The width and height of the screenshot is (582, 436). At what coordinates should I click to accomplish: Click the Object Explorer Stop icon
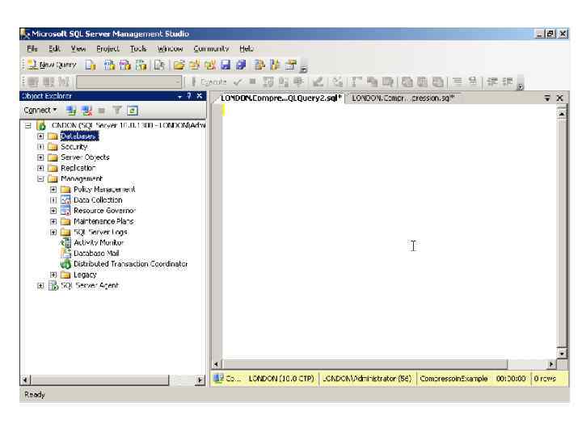pyautogui.click(x=101, y=111)
